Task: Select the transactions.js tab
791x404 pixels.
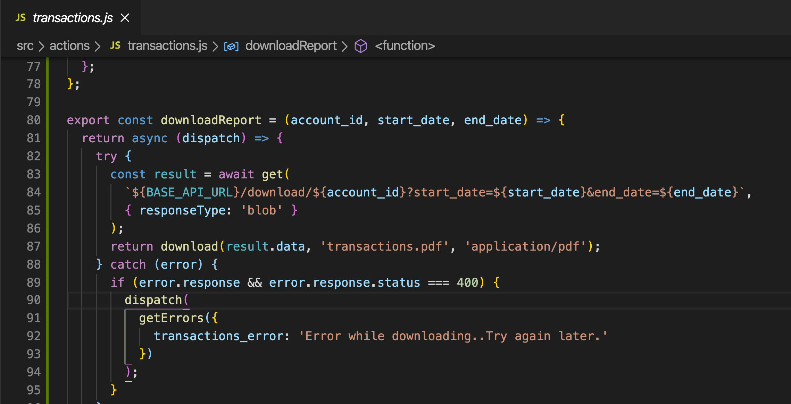Action: coord(72,18)
